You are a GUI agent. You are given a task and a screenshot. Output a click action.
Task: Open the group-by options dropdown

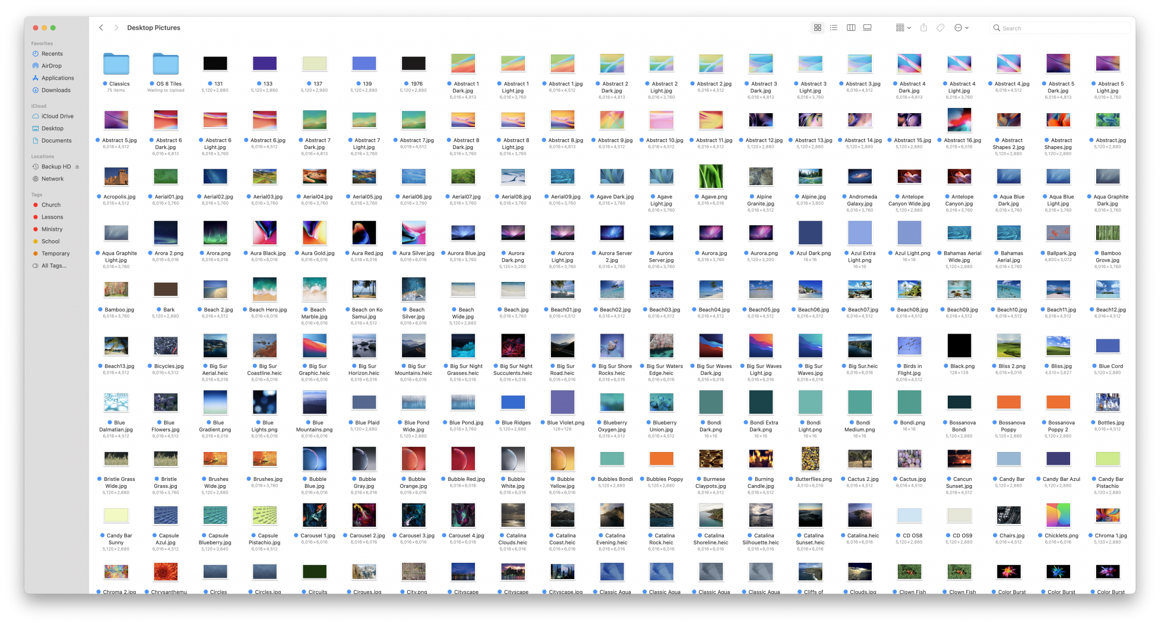[903, 28]
